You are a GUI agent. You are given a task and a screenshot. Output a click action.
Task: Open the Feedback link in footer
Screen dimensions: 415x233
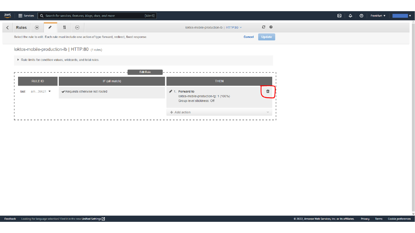(x=10, y=219)
